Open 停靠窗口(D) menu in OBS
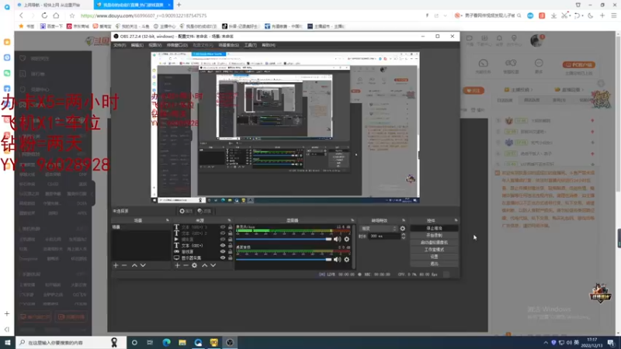 click(x=177, y=45)
